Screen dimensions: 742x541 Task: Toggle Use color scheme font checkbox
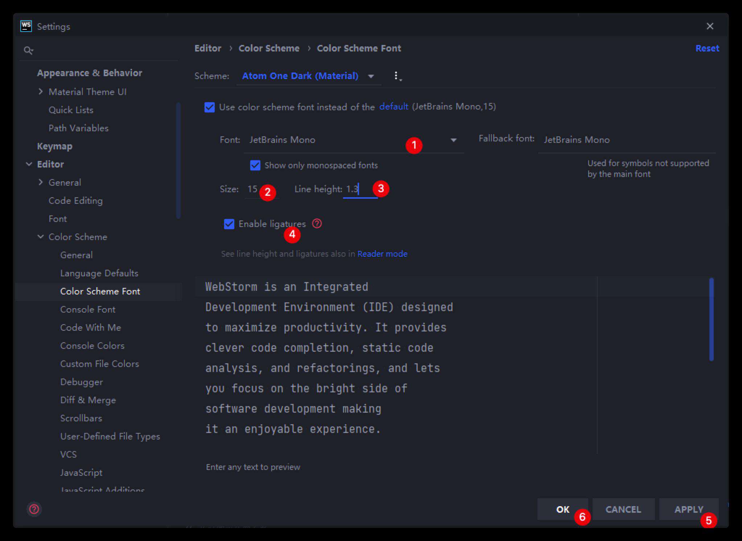210,107
